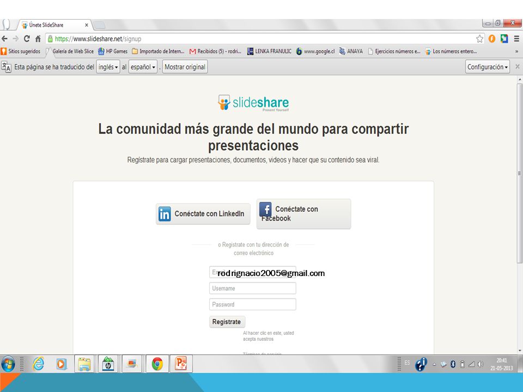Viewport: 523px width, 392px height.
Task: Open the HP Games bookmark
Action: (x=113, y=51)
